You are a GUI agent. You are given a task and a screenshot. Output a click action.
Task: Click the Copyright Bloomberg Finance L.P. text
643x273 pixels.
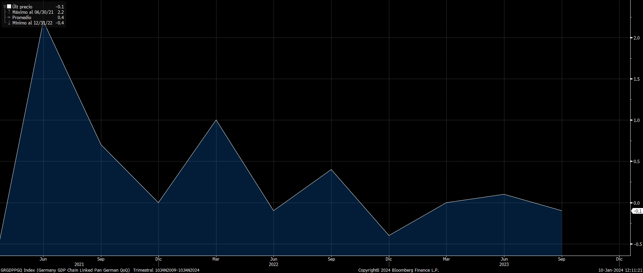pos(398,270)
